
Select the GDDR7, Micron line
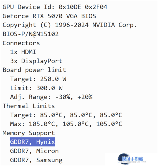click(x=34, y=151)
